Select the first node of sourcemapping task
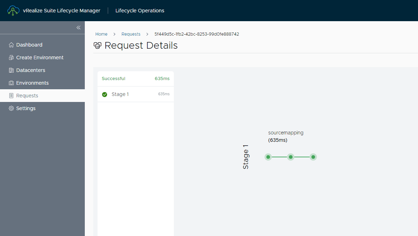Viewport: 418px width, 236px height. click(268, 157)
